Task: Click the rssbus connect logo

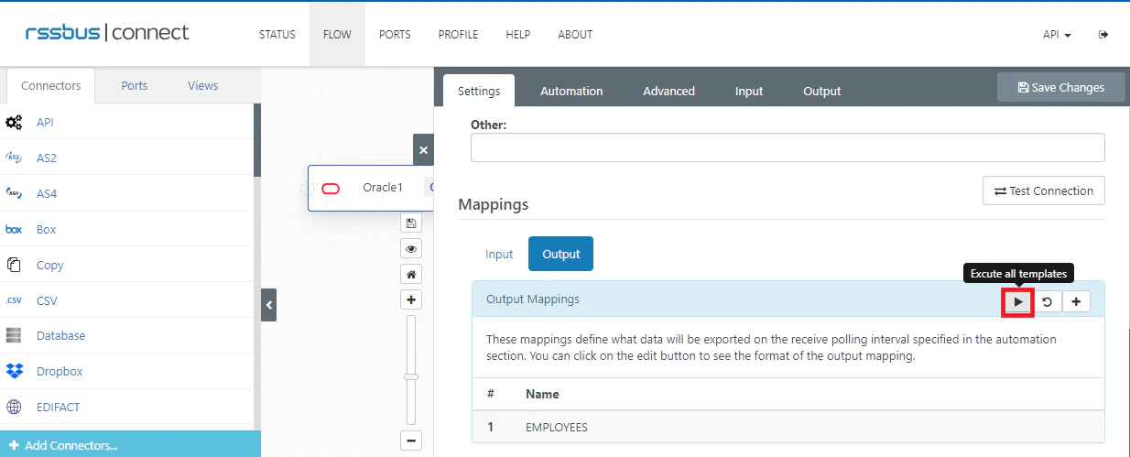Action: coord(106,33)
